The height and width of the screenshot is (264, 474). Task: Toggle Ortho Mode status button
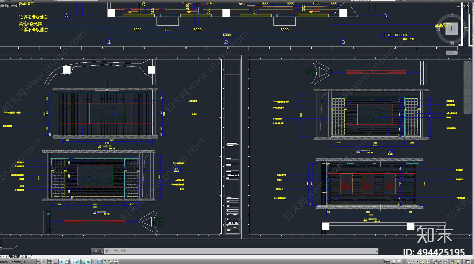coord(55,262)
